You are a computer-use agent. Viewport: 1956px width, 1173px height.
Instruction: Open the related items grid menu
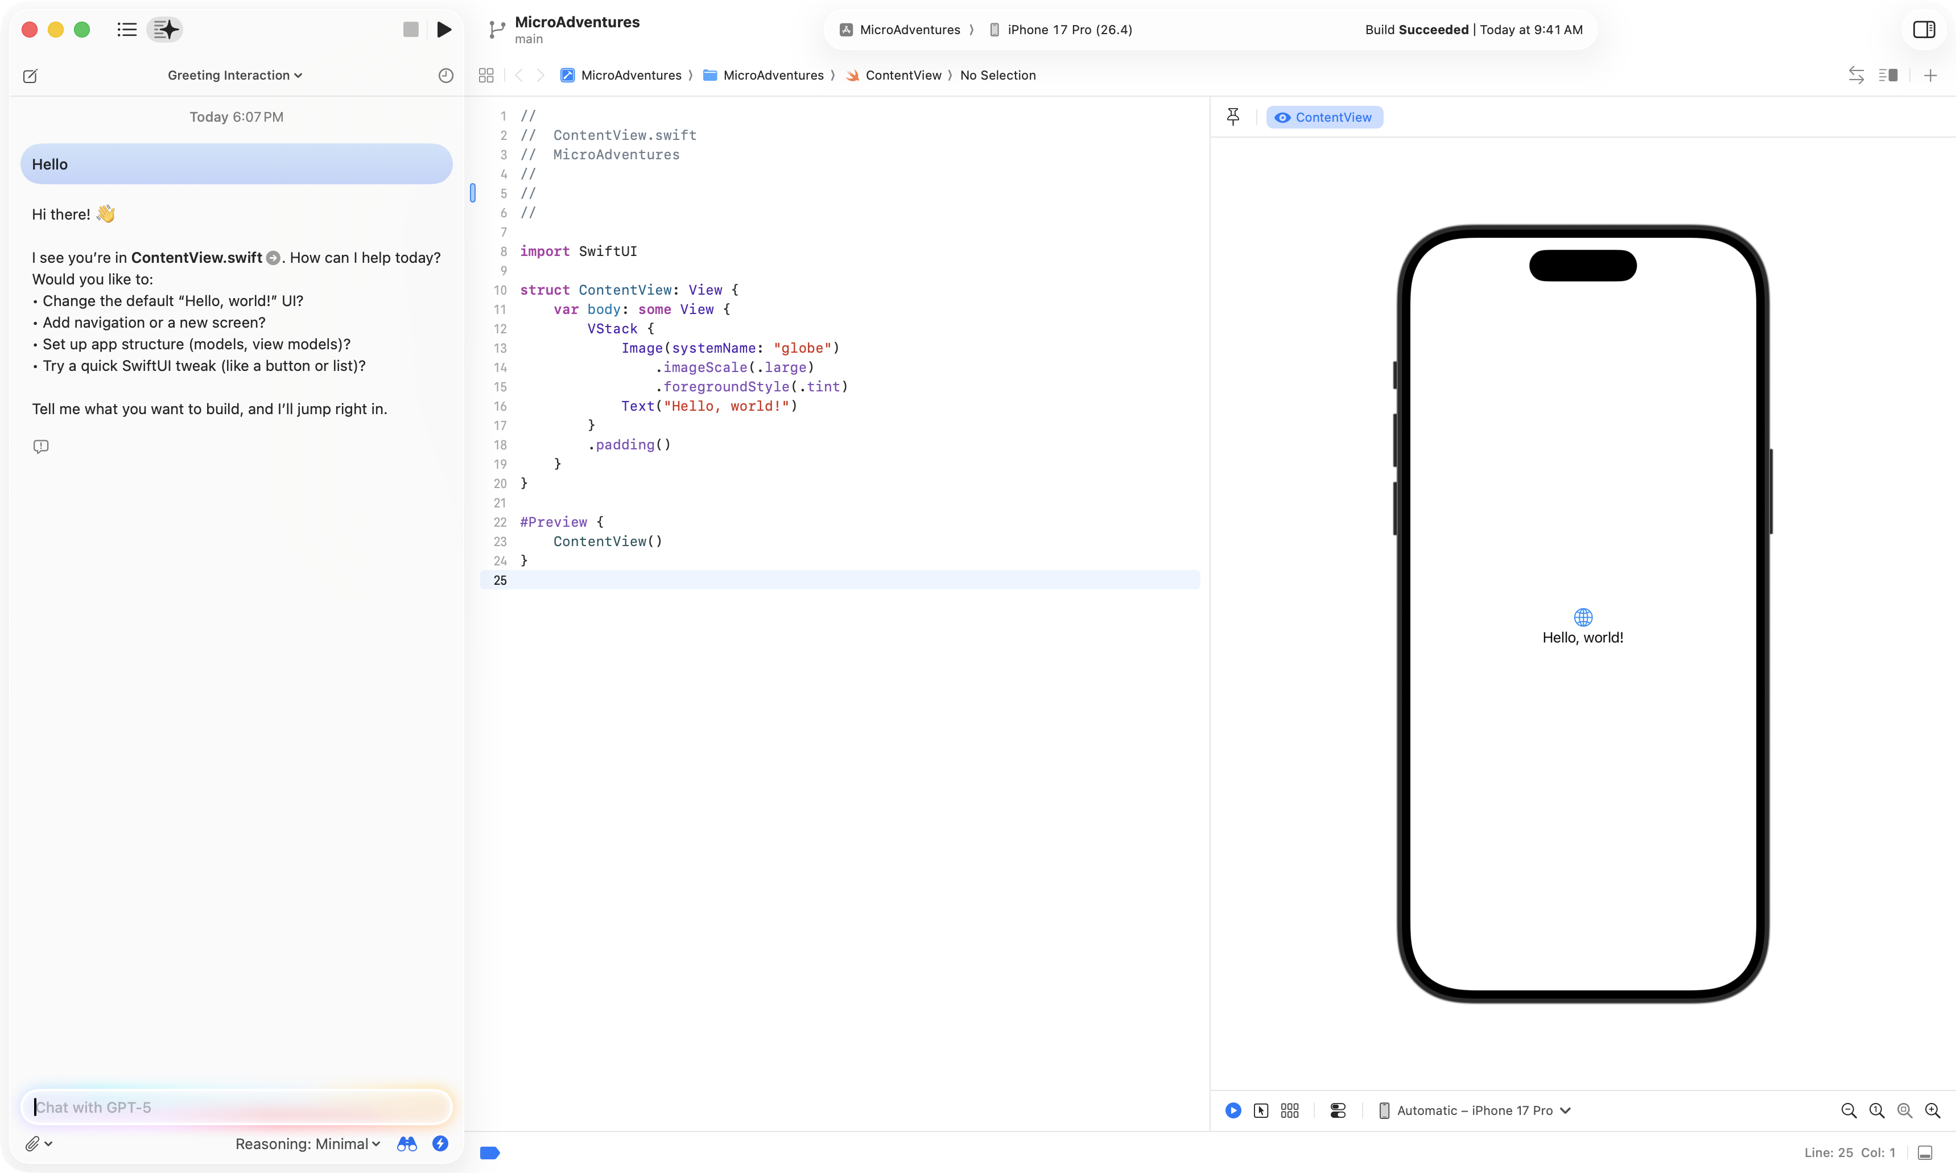pyautogui.click(x=486, y=75)
